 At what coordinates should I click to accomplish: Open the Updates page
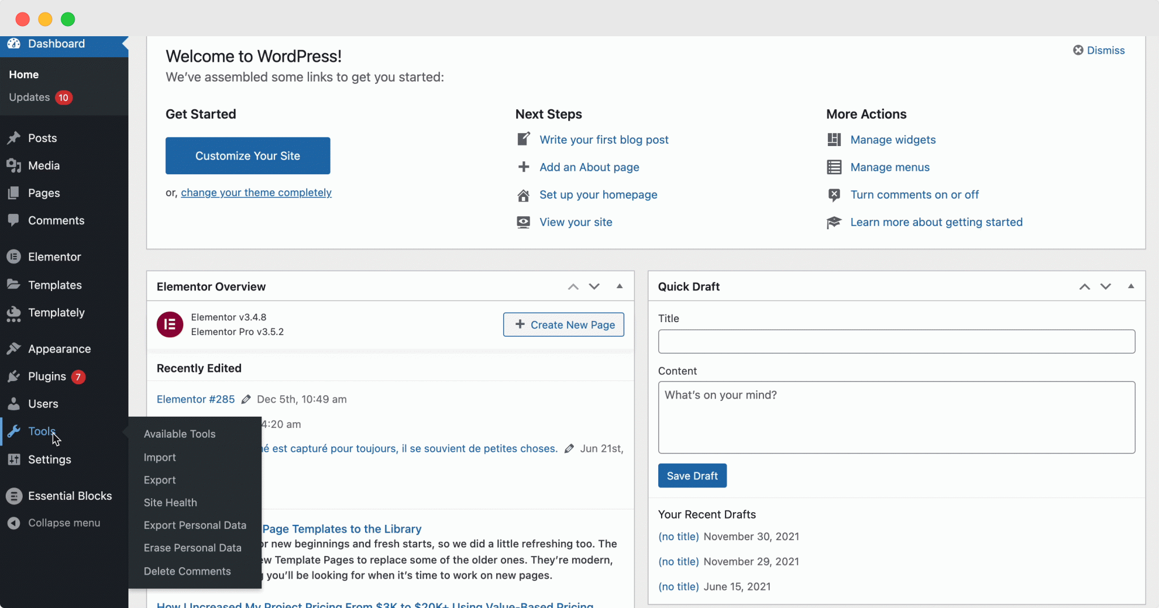29,97
